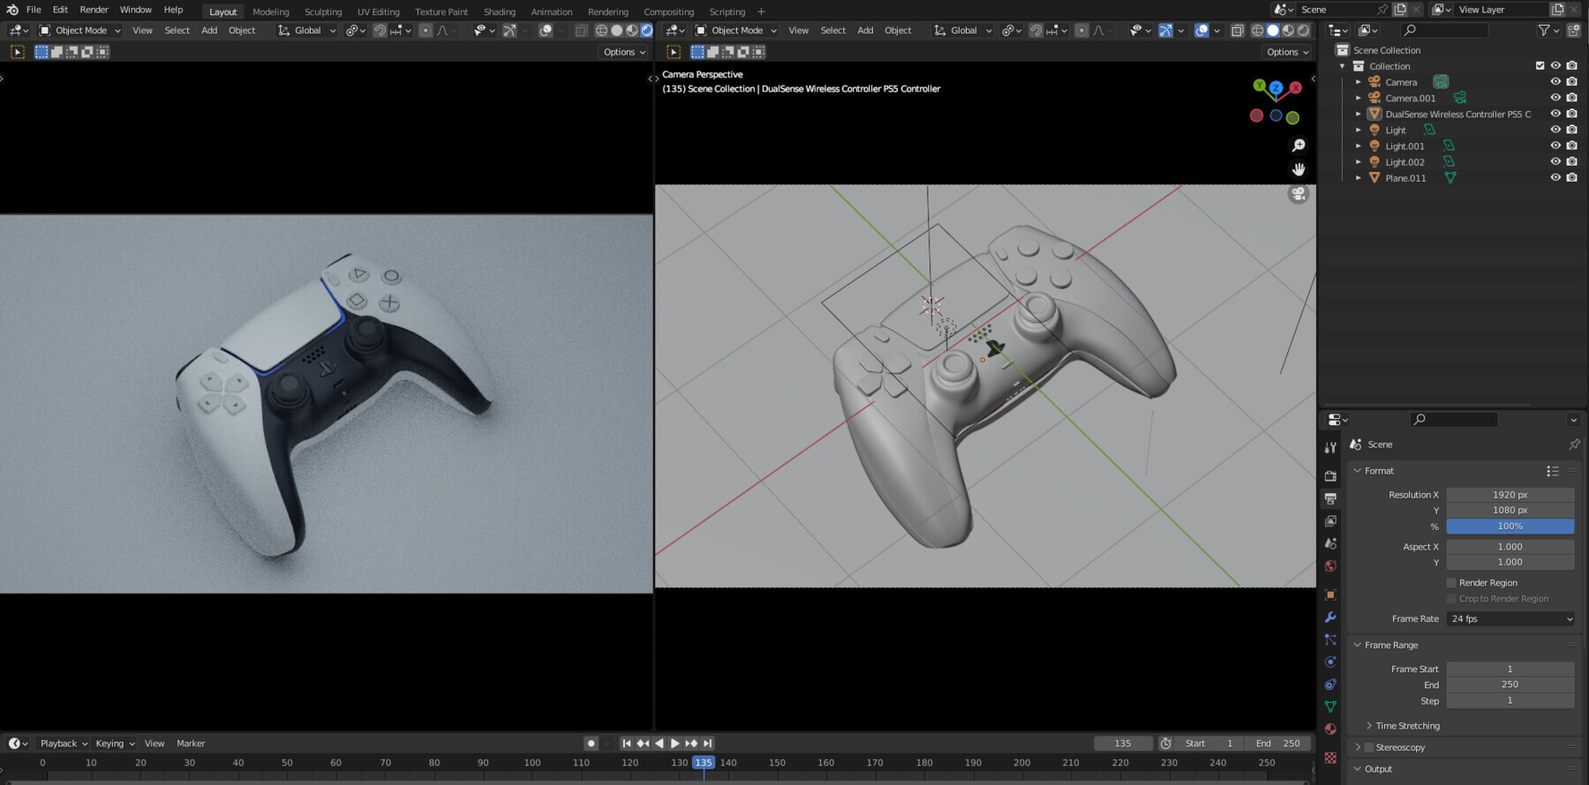Open Object Mode dropdown in right viewport
The height and width of the screenshot is (785, 1589).
click(736, 30)
